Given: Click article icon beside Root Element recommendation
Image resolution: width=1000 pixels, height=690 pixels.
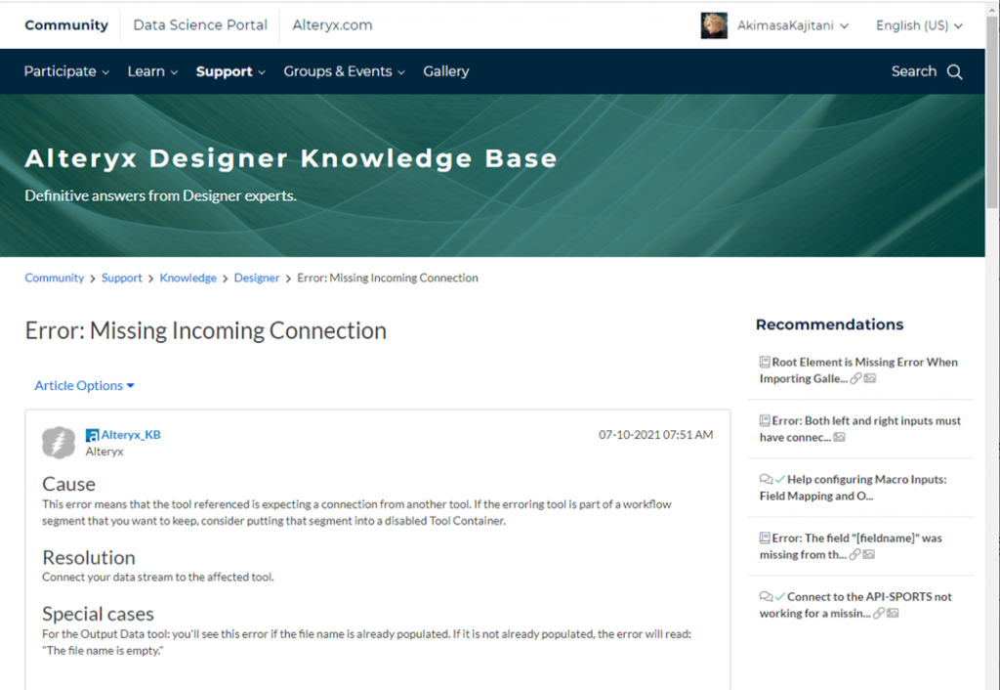Looking at the screenshot, I should tap(765, 362).
